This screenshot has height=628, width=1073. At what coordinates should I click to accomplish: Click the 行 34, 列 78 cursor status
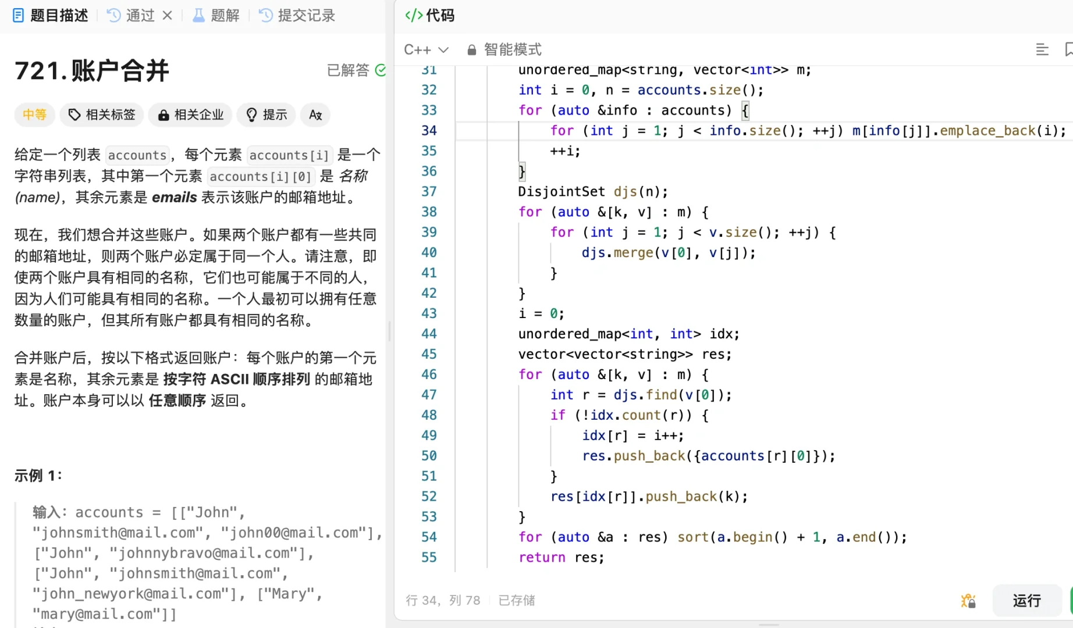(443, 600)
